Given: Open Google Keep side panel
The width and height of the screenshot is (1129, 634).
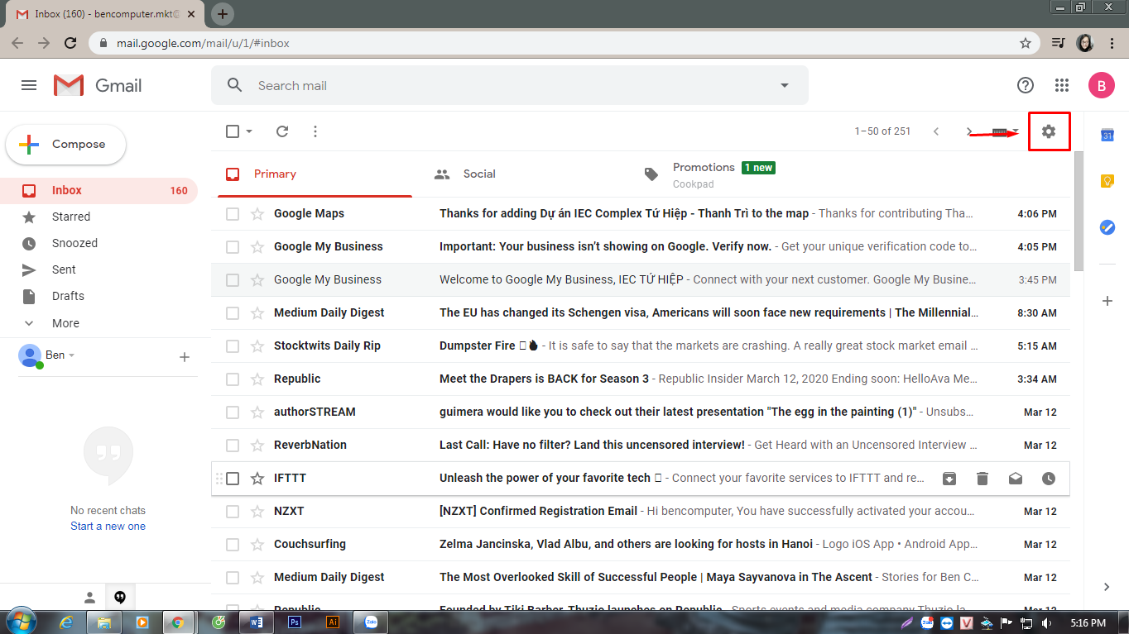Looking at the screenshot, I should pos(1107,181).
